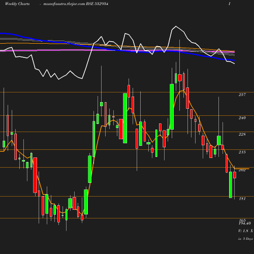Click the 181 price level label
The width and height of the screenshot is (254, 254).
click(242, 199)
